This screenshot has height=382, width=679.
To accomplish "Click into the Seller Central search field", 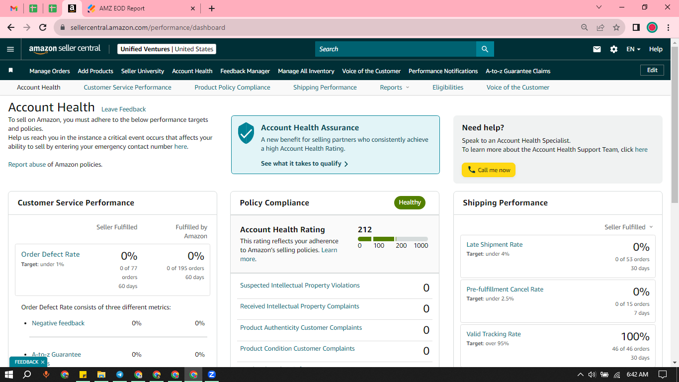I will (x=396, y=49).
